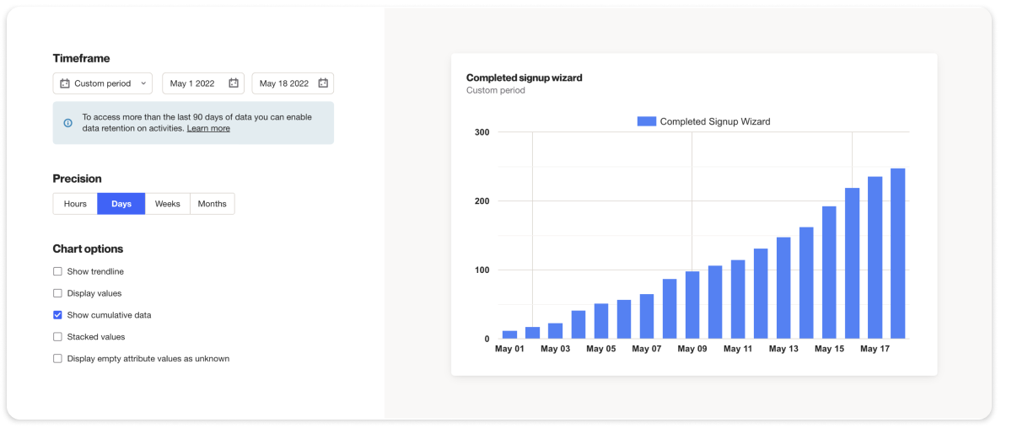Image resolution: width=1012 pixels, height=428 pixels.
Task: Follow the Learn more link
Action: 208,129
